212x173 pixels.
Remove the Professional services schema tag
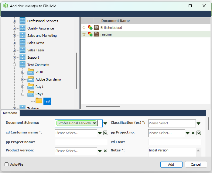(94, 123)
